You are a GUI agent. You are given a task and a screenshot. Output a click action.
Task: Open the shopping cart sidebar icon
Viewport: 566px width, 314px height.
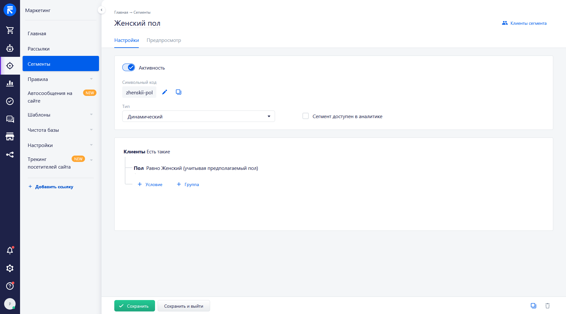[x=10, y=30]
